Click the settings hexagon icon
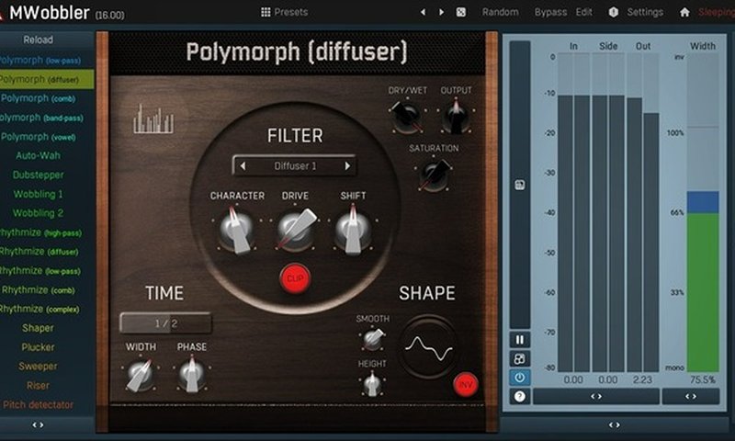The height and width of the screenshot is (441, 735). pos(613,13)
